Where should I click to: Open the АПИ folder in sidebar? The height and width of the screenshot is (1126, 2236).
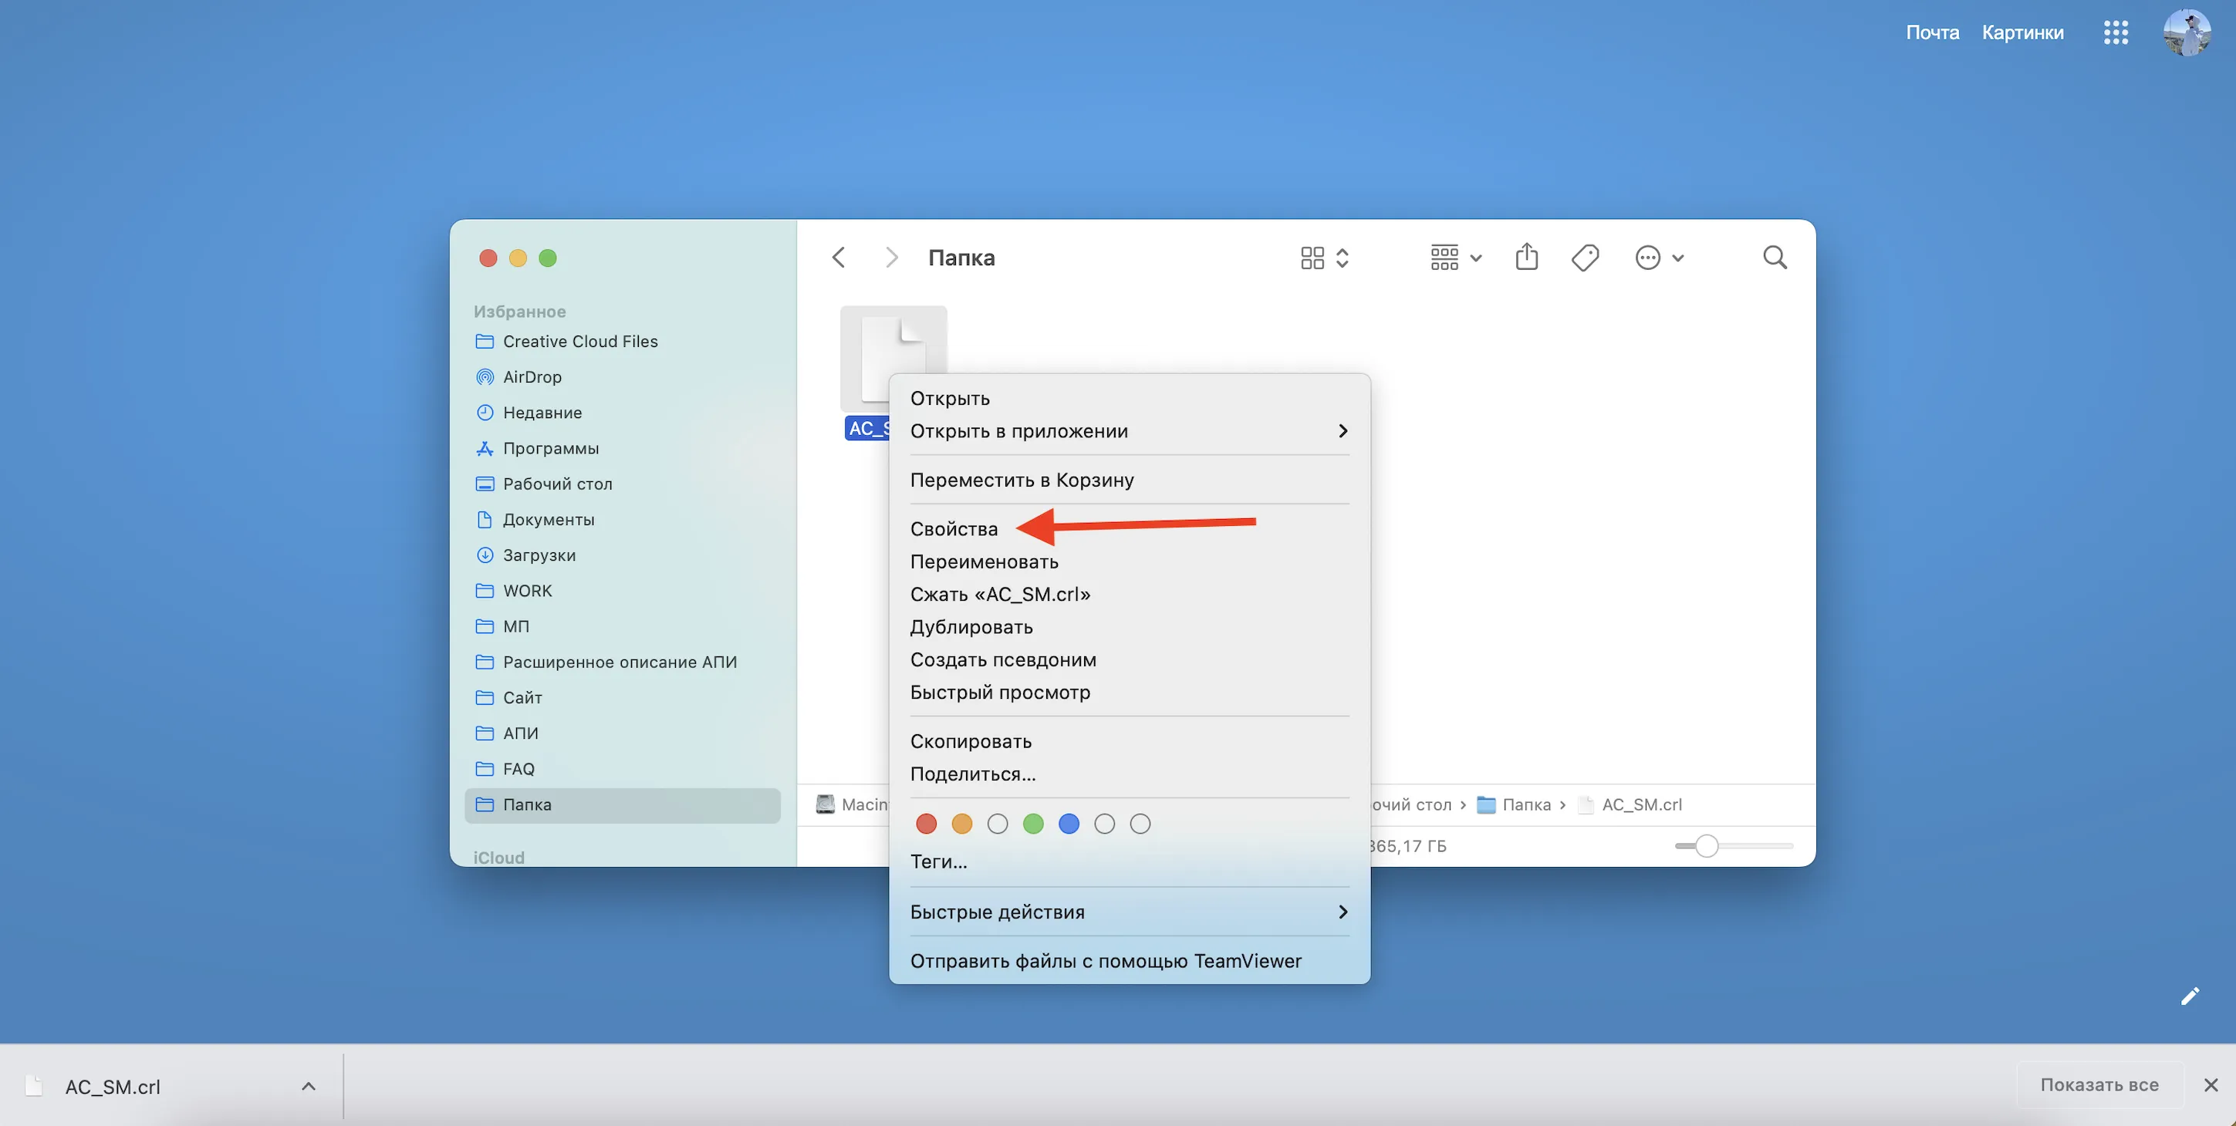coord(623,732)
